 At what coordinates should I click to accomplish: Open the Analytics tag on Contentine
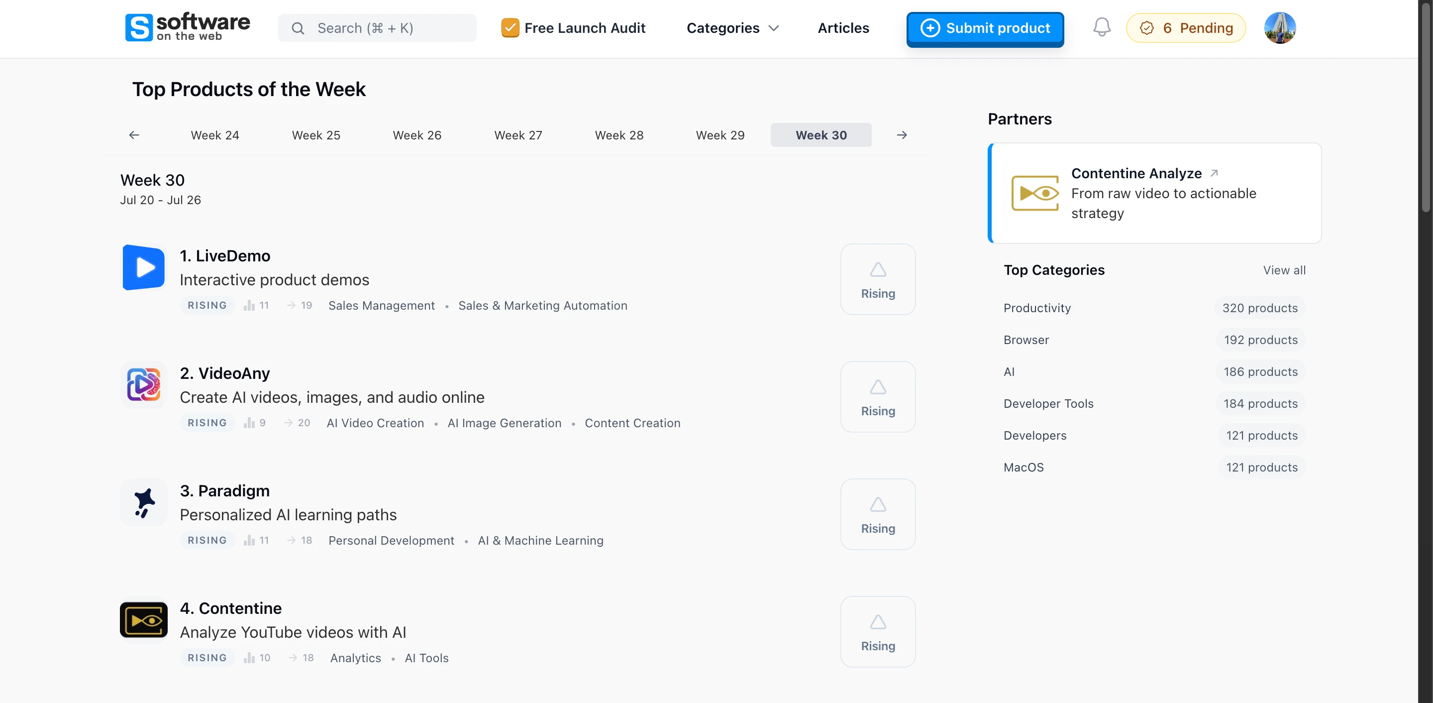point(355,657)
